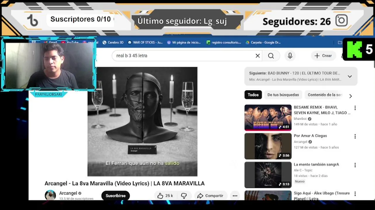The width and height of the screenshot is (375, 210).
Task: Open 'WAR OF STICKS' bookmark
Action: click(145, 43)
